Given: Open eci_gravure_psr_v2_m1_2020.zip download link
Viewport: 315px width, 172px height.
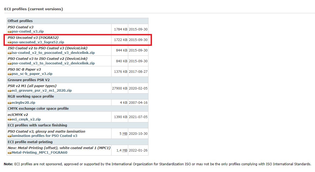Looking at the screenshot, I should click(x=42, y=90).
